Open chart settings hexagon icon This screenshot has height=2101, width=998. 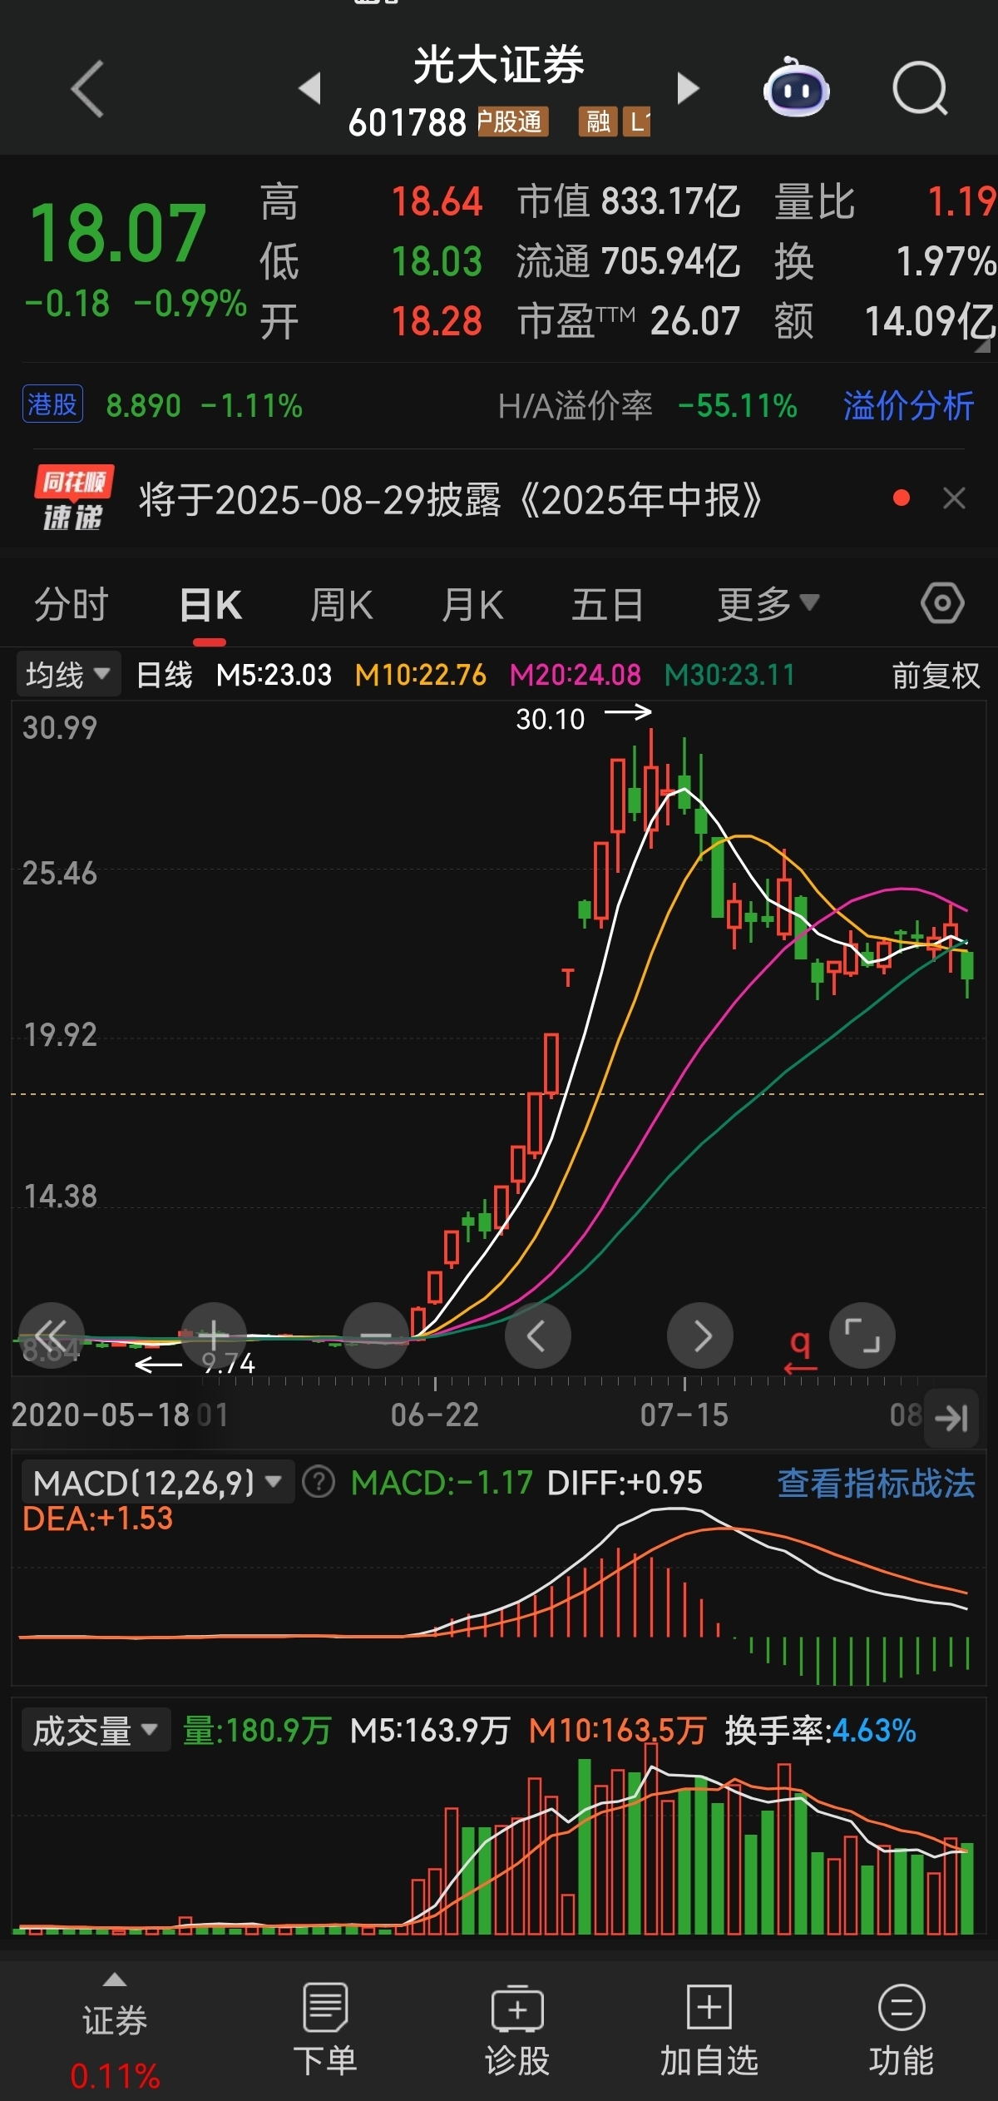[942, 602]
